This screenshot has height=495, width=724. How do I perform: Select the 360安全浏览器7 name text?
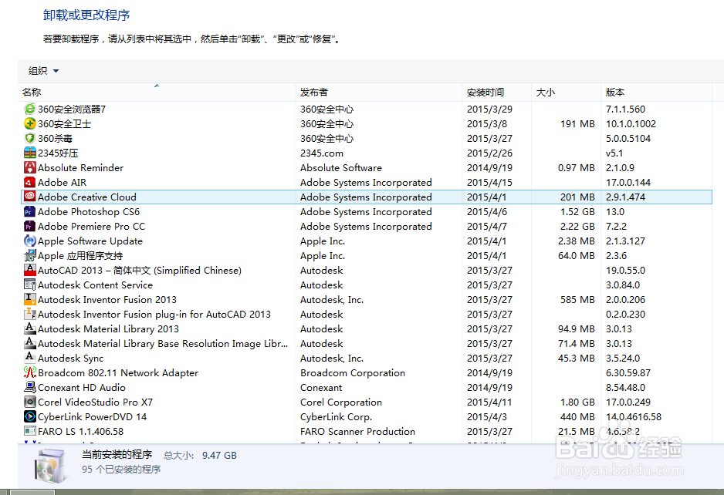(x=72, y=109)
